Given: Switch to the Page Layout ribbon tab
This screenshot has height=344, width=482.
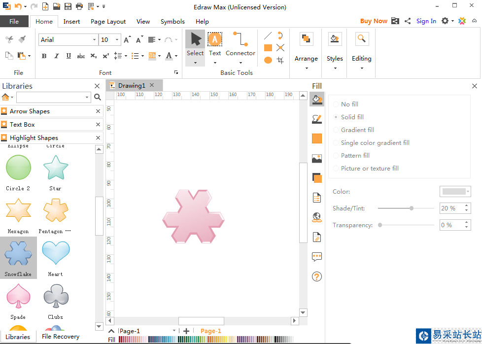Looking at the screenshot, I should click(x=108, y=22).
